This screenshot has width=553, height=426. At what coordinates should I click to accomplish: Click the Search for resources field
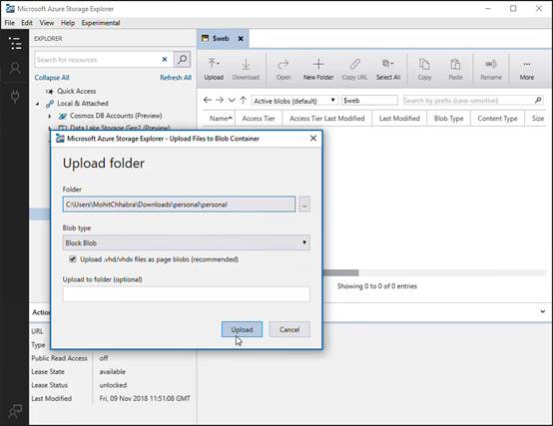pyautogui.click(x=97, y=60)
